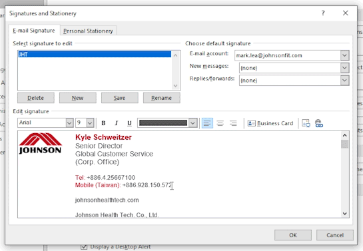Click the Johnson logo image in signature

coord(40,143)
